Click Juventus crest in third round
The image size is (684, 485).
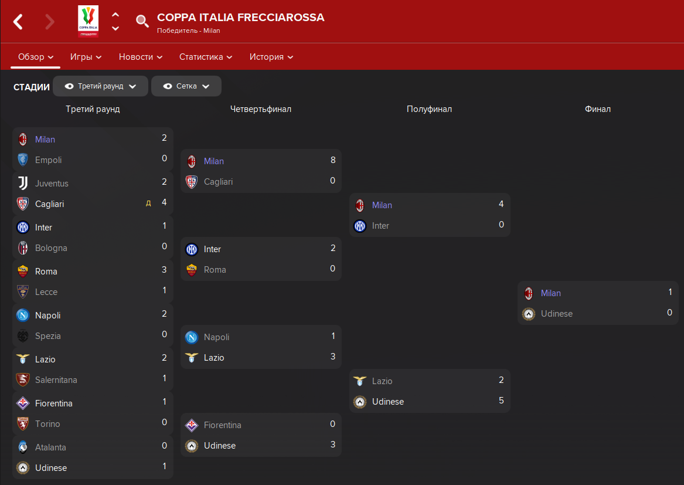[x=23, y=183]
